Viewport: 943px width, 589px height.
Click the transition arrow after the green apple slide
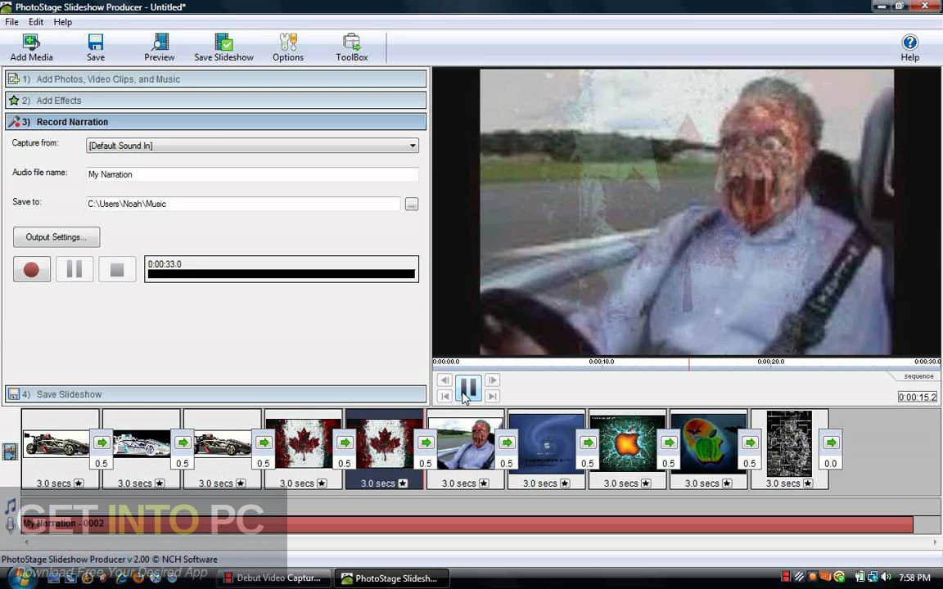750,443
